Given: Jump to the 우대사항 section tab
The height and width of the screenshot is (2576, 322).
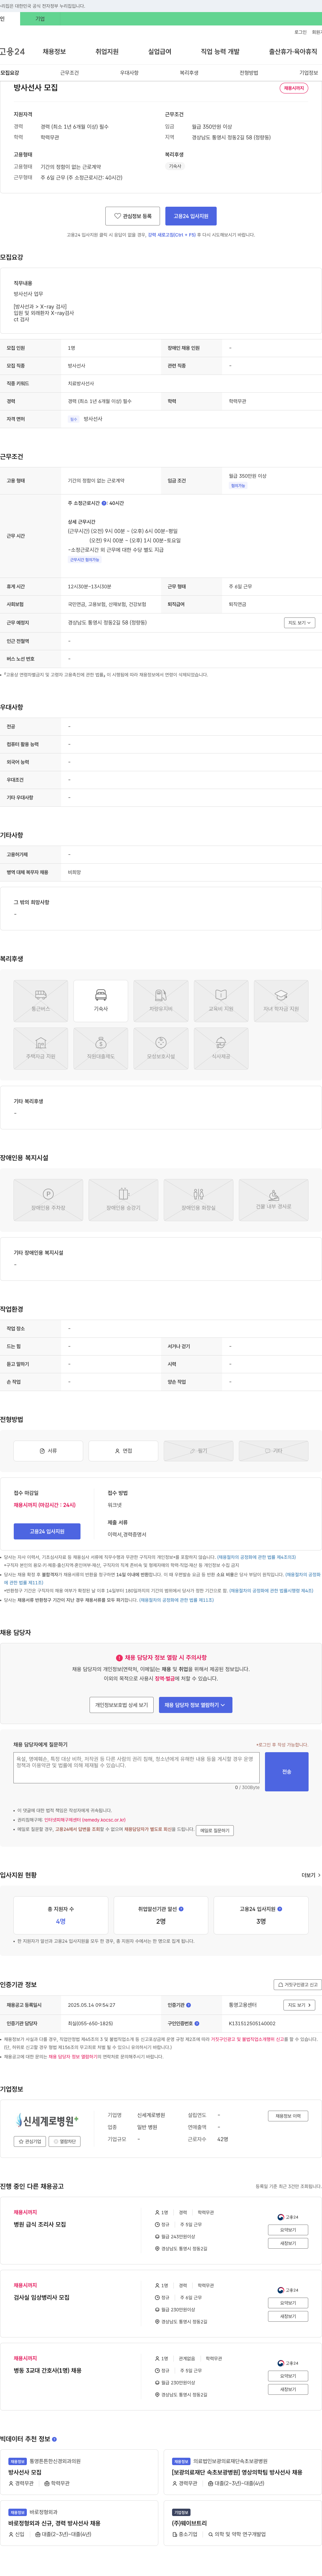Looking at the screenshot, I should [x=129, y=73].
